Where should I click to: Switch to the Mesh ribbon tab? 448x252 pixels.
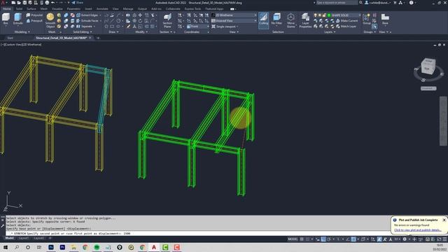[43, 9]
